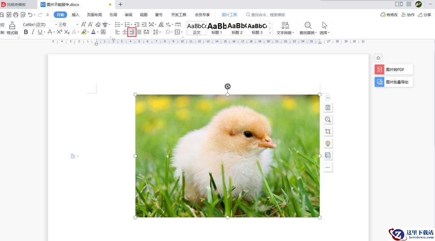Screen dimensions: 435x241
Task: Switch to the 插入 (Insert) ribbon tab
Action: 75,15
